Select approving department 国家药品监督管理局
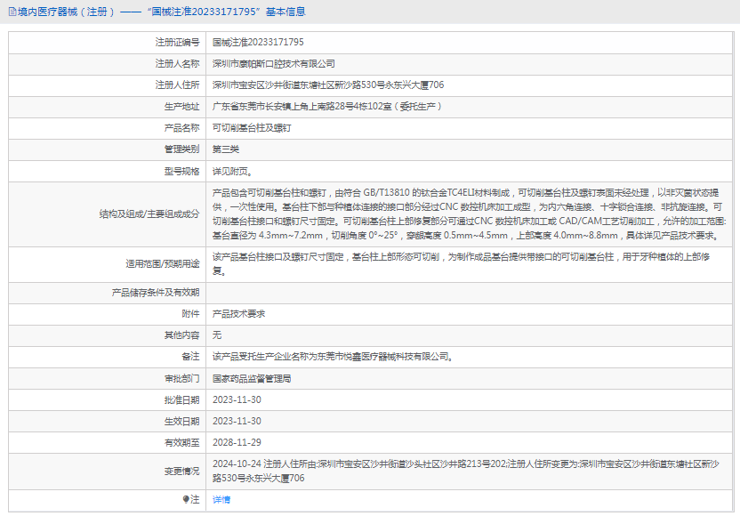Image resolution: width=740 pixels, height=516 pixels. (252, 379)
